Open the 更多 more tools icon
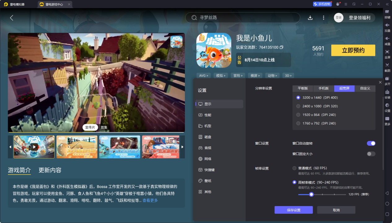Image resolution: width=392 pixels, height=223 pixels. [387, 119]
